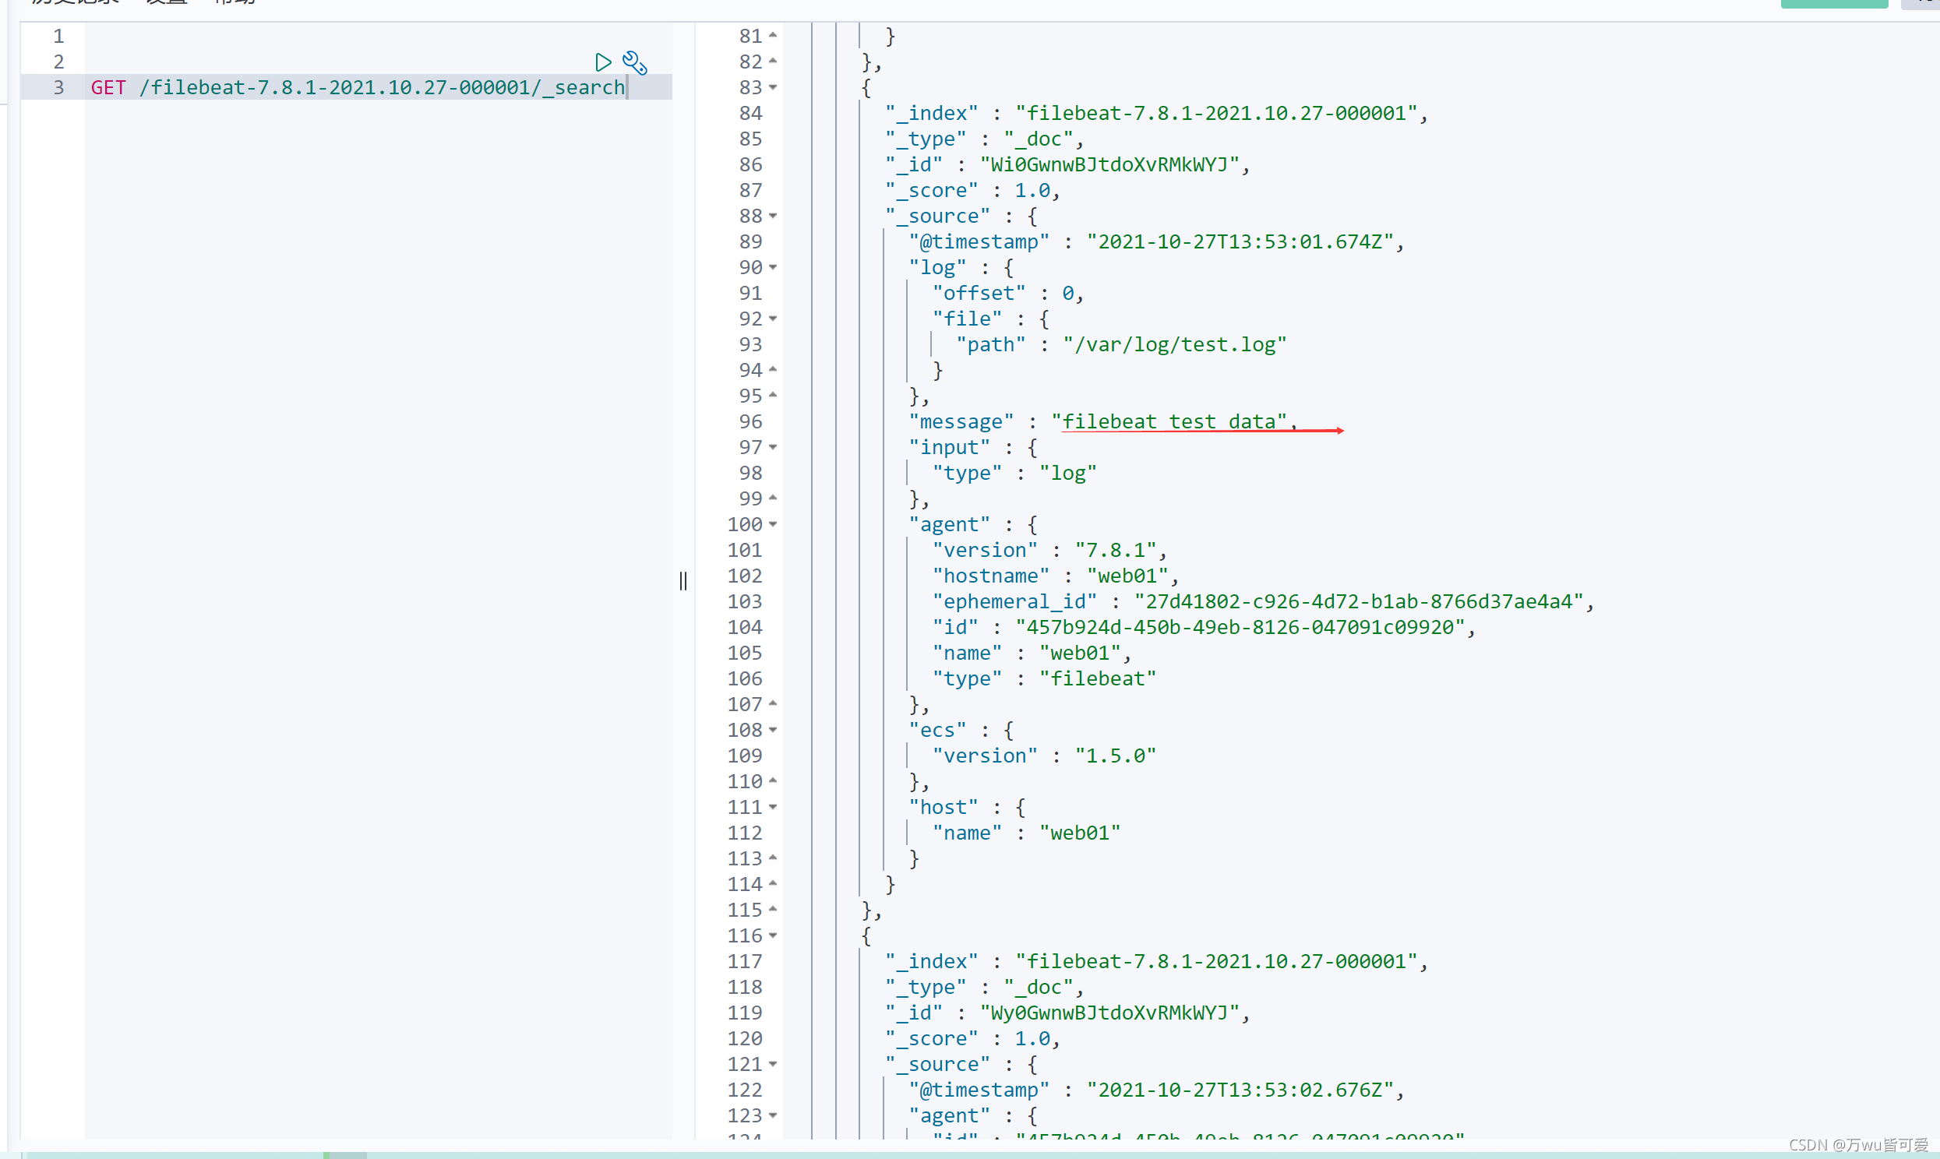Viewport: 1940px width, 1159px height.
Task: Click the agent type "filebeat" value
Action: (1097, 678)
